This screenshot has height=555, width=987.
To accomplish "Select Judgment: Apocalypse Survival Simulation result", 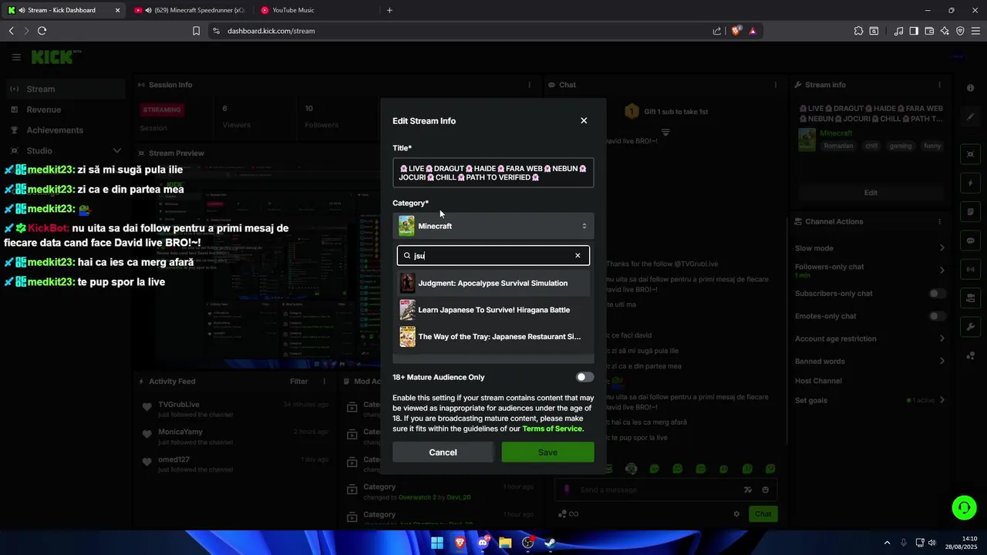I will (493, 283).
